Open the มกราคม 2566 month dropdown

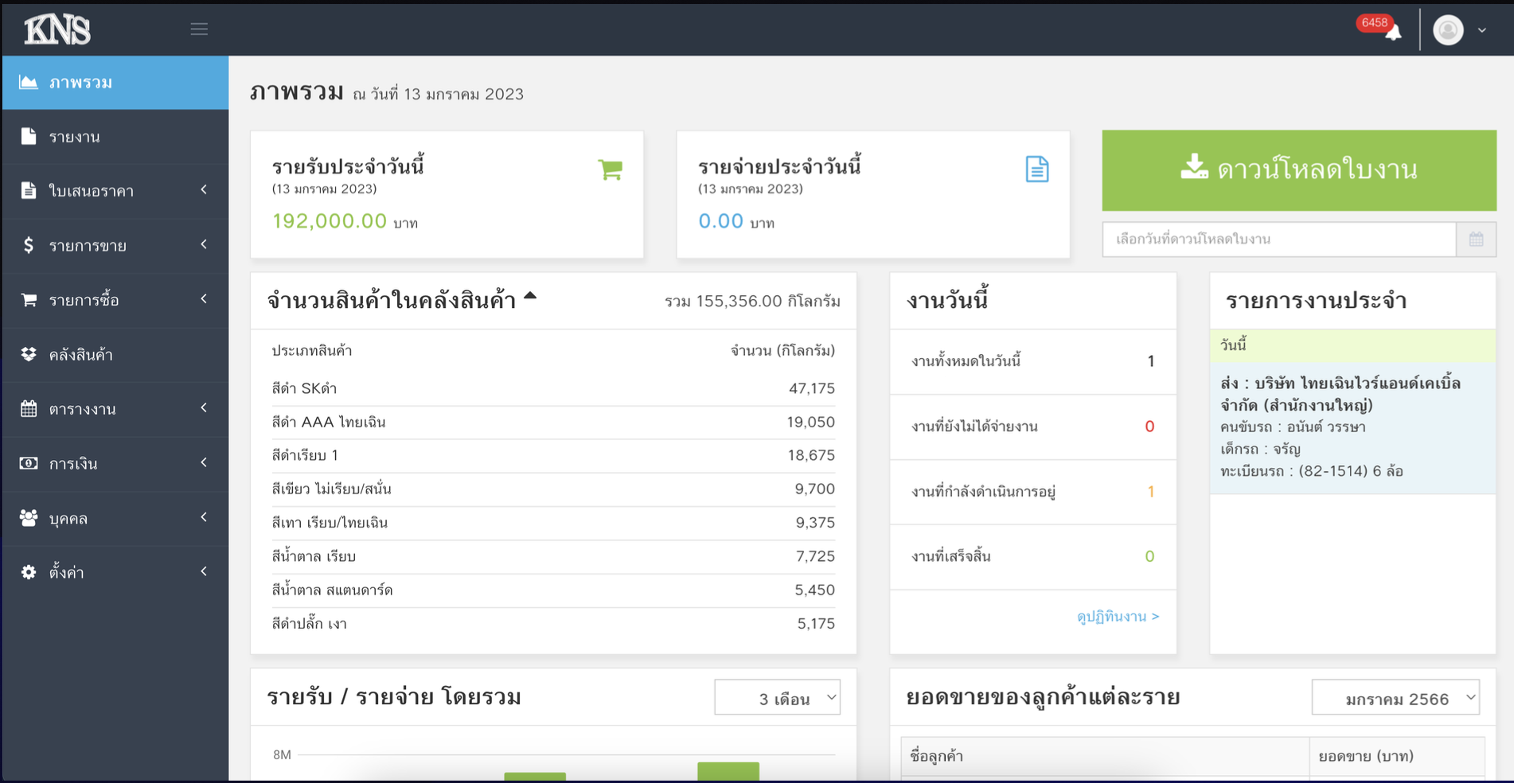(x=1395, y=698)
